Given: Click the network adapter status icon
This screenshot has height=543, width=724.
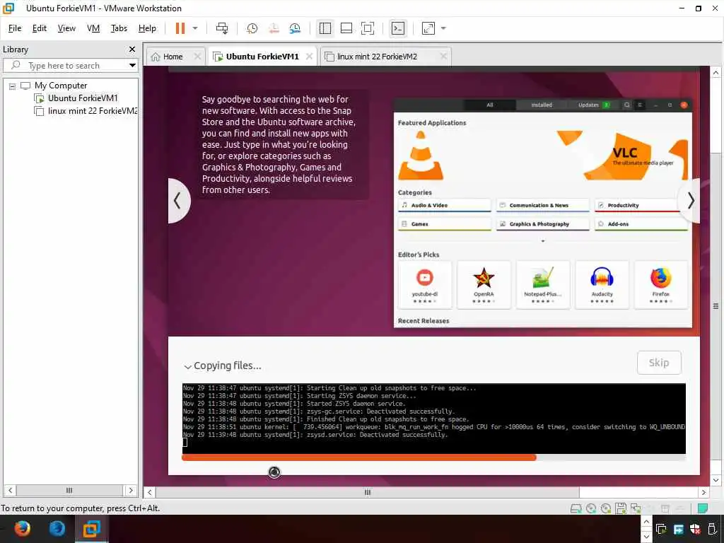Looking at the screenshot, I should tap(636, 508).
